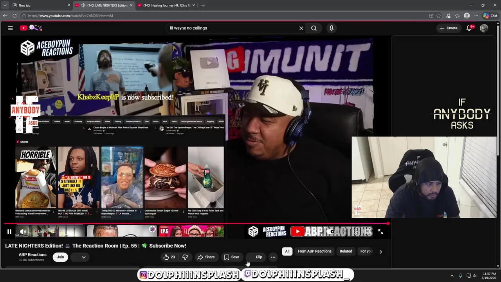Open browser media control icon
The width and height of the screenshot is (501, 282).
click(448, 16)
